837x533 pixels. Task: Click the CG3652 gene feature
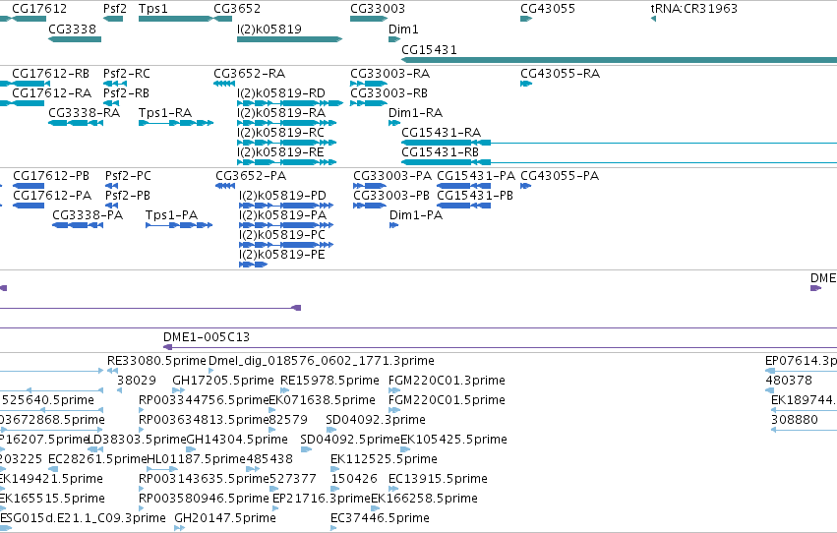click(x=222, y=19)
